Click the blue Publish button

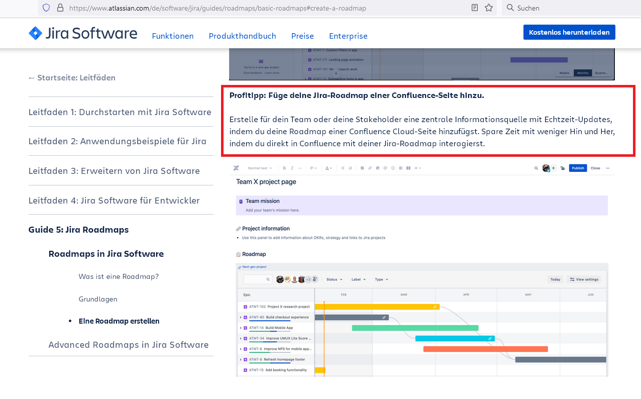pos(578,168)
